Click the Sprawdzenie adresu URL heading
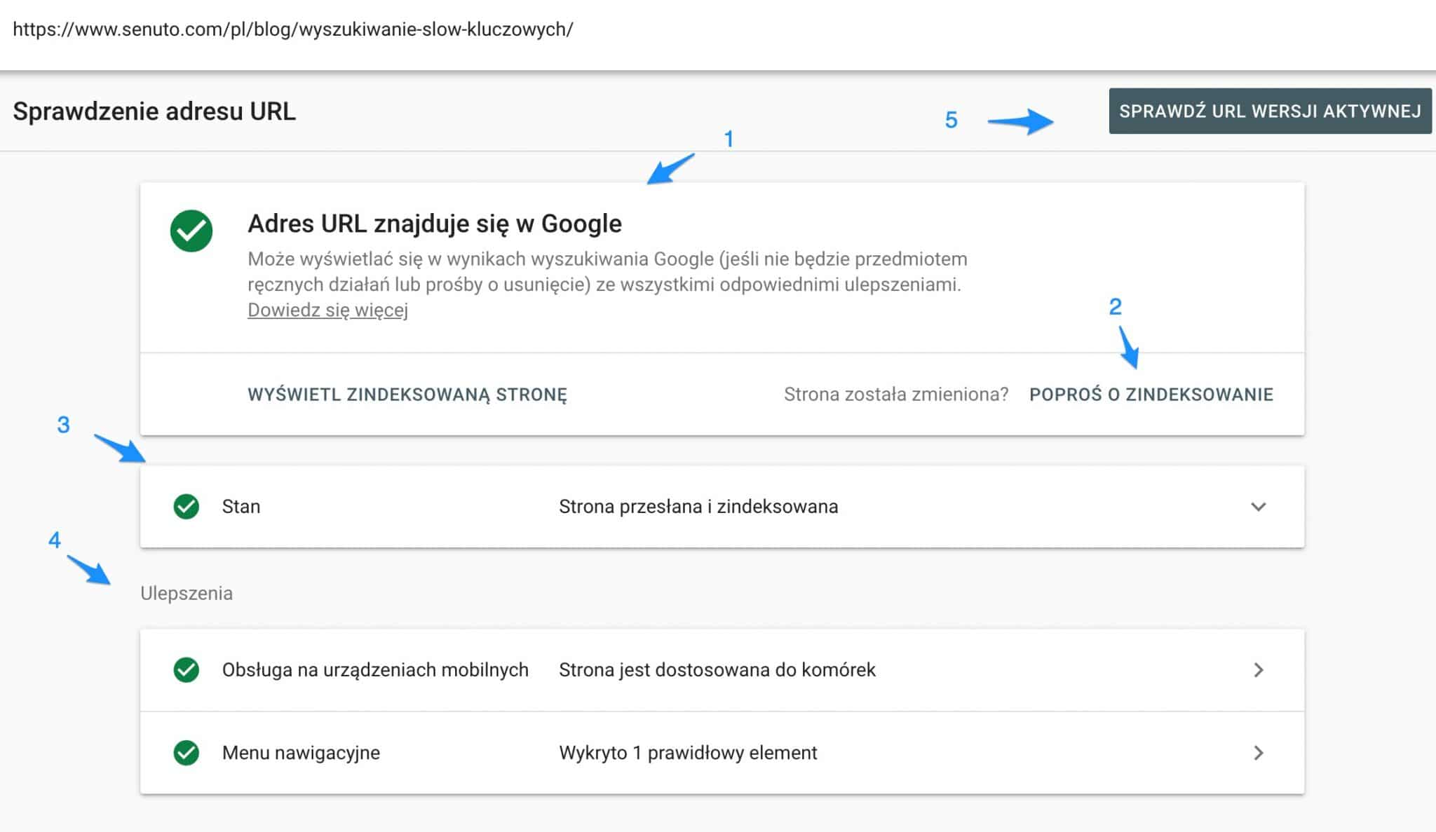The image size is (1436, 832). point(154,111)
